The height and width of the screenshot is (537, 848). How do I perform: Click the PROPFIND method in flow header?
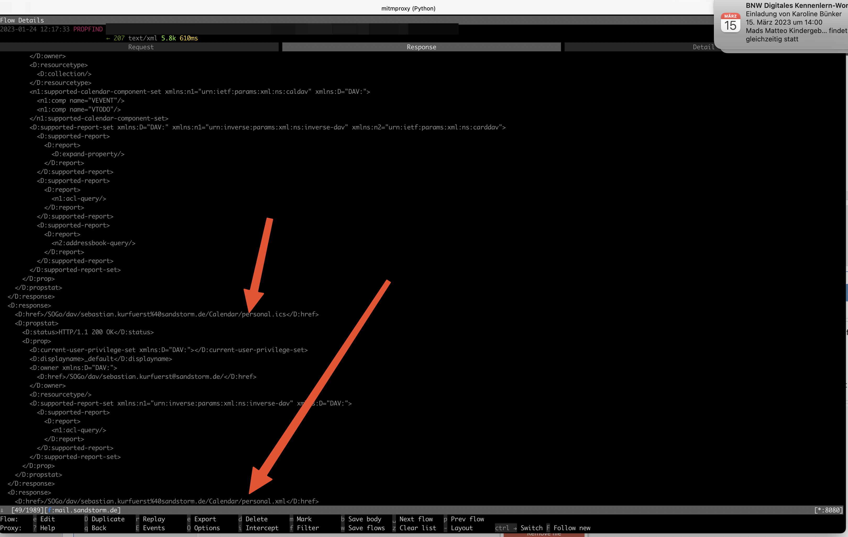88,29
